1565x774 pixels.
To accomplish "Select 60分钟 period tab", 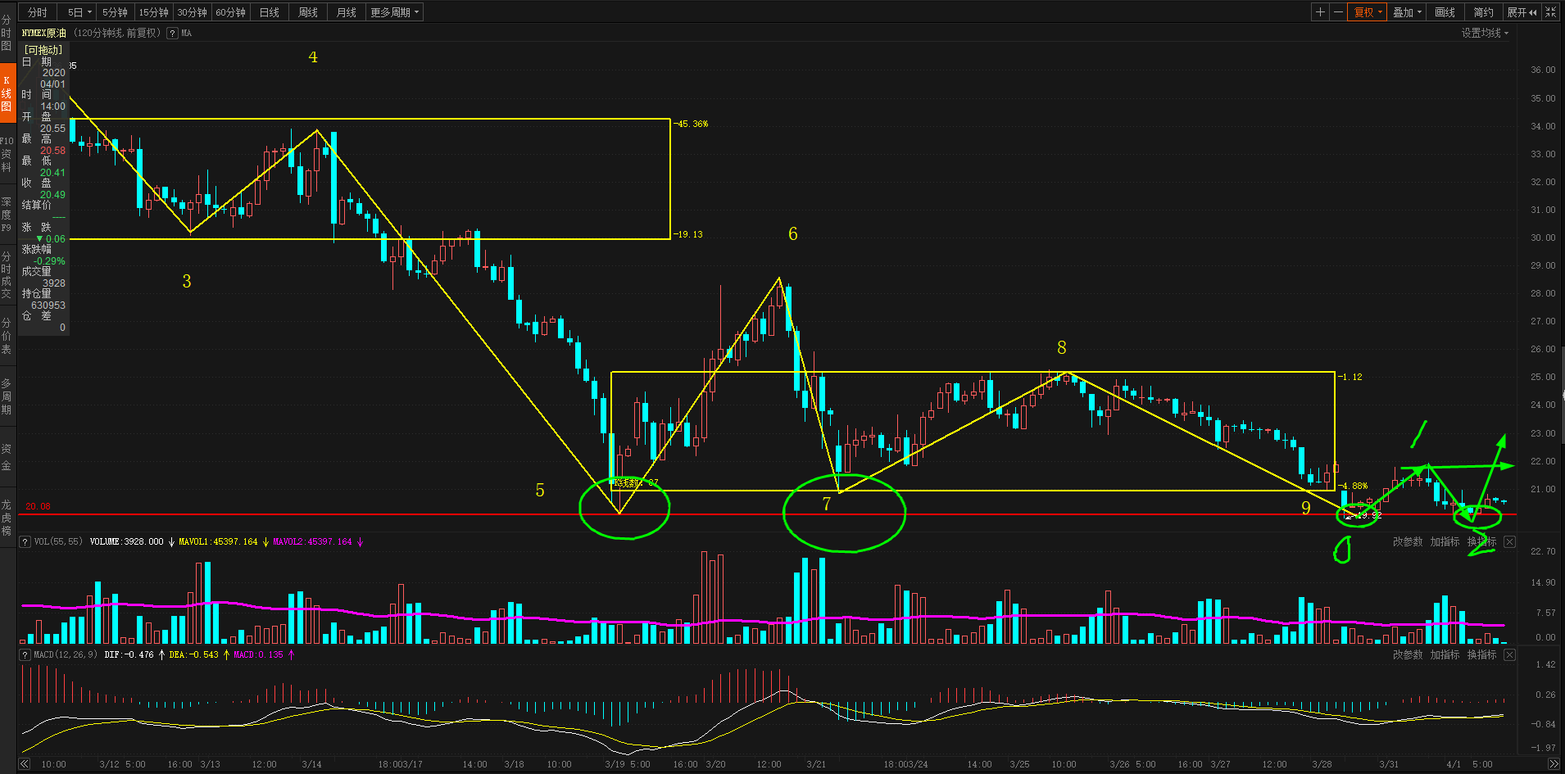I will click(x=230, y=12).
